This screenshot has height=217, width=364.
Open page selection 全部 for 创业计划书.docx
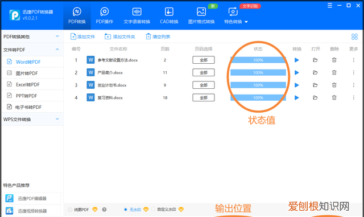tap(204, 85)
